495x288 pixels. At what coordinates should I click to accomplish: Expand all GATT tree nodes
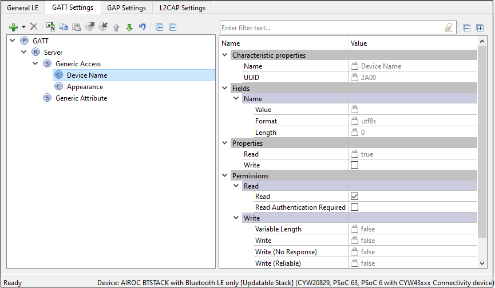point(160,27)
